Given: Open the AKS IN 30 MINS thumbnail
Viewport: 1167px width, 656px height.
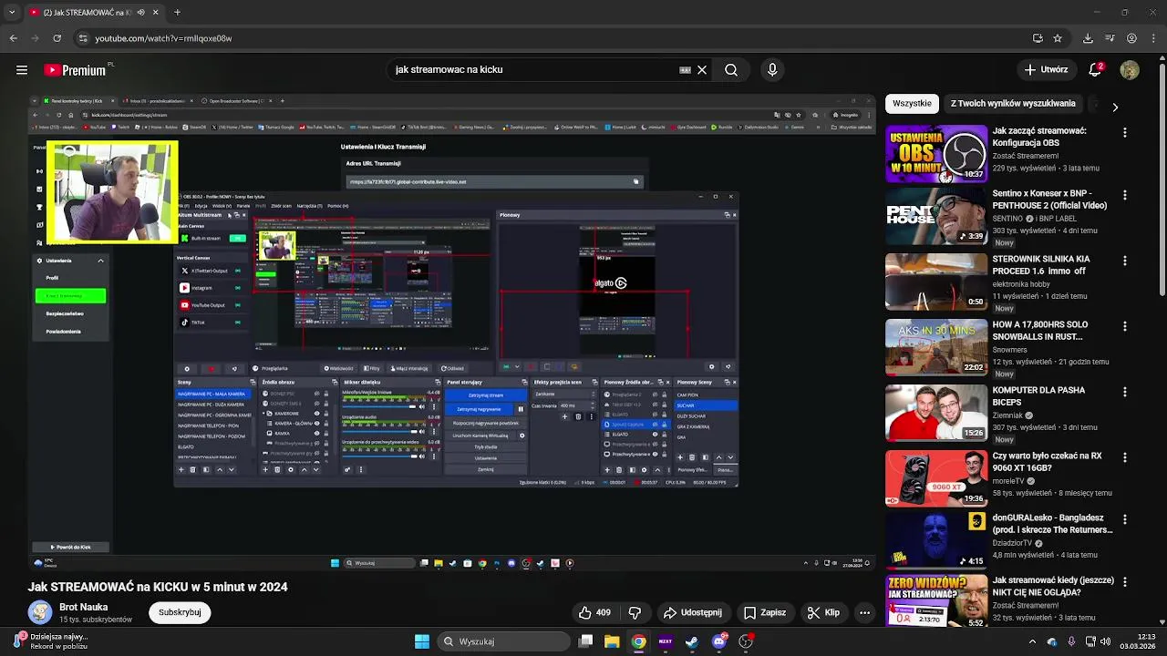Looking at the screenshot, I should [x=936, y=347].
